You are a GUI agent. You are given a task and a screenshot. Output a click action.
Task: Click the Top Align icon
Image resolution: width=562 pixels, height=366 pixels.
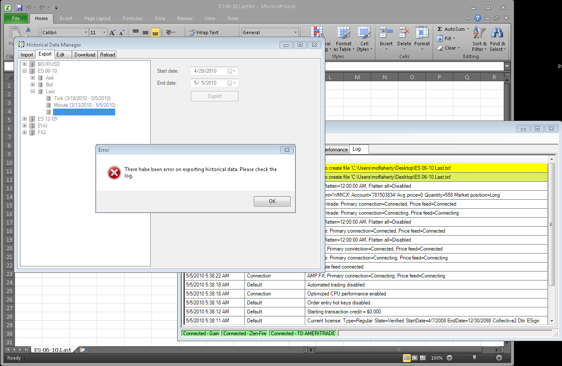(x=136, y=32)
